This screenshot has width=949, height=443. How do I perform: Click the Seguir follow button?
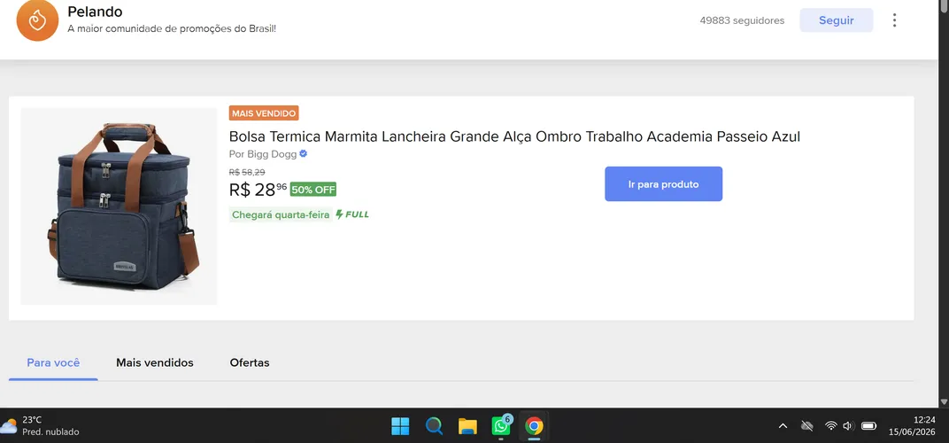pyautogui.click(x=837, y=20)
